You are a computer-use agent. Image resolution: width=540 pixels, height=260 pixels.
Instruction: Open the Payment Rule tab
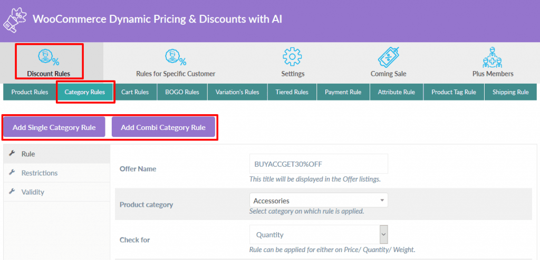(343, 92)
